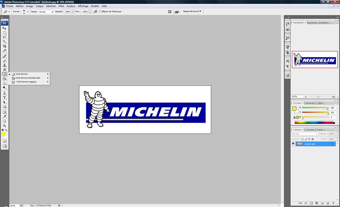
Task: Open the Fichier menu
Action: (10, 6)
